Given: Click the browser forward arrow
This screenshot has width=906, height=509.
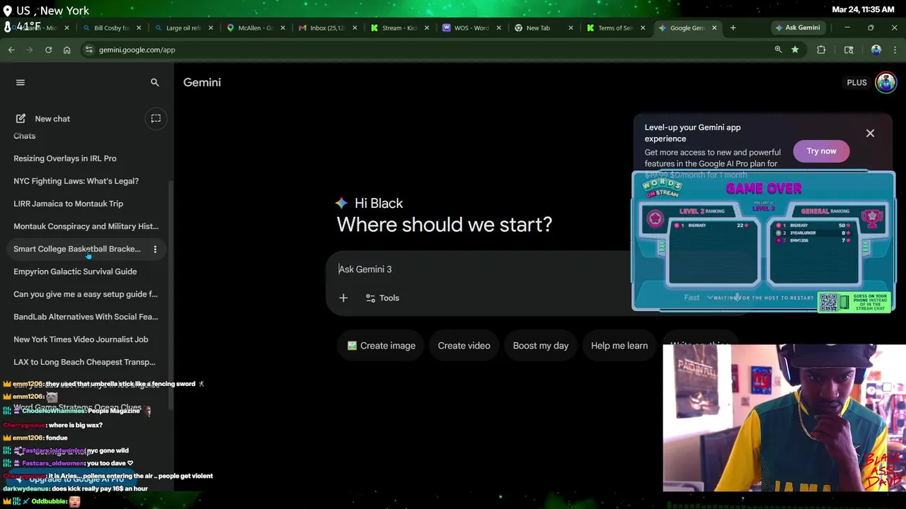Looking at the screenshot, I should point(30,50).
